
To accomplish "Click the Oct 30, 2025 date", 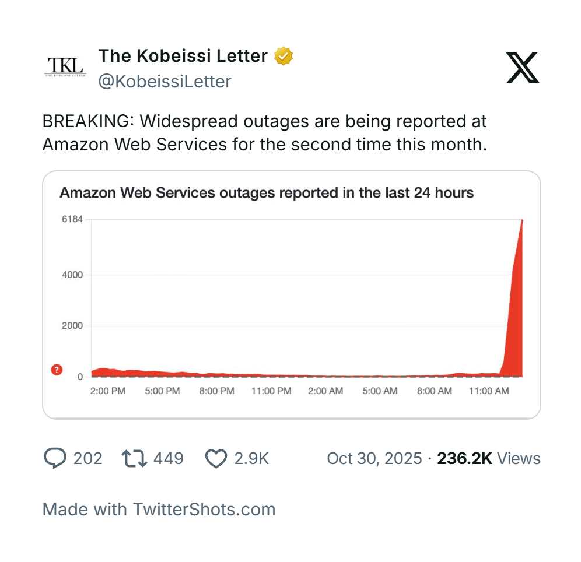I will coord(374,458).
